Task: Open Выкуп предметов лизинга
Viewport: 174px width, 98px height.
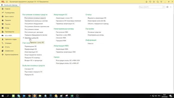Action: click(33, 55)
